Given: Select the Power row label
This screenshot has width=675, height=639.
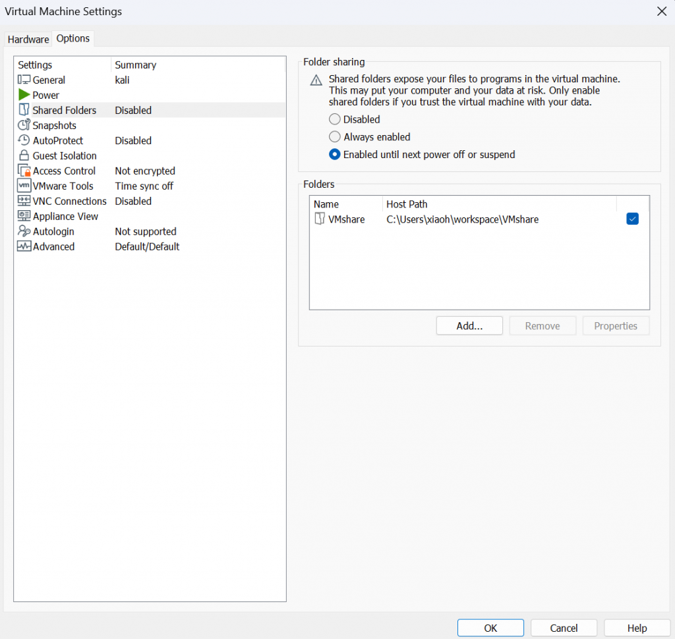Looking at the screenshot, I should 45,95.
